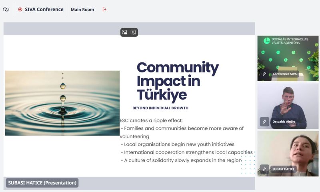This screenshot has height=192, width=320.
Task: Click the SUBASI HATICE participant name label
Action: coord(284,169)
